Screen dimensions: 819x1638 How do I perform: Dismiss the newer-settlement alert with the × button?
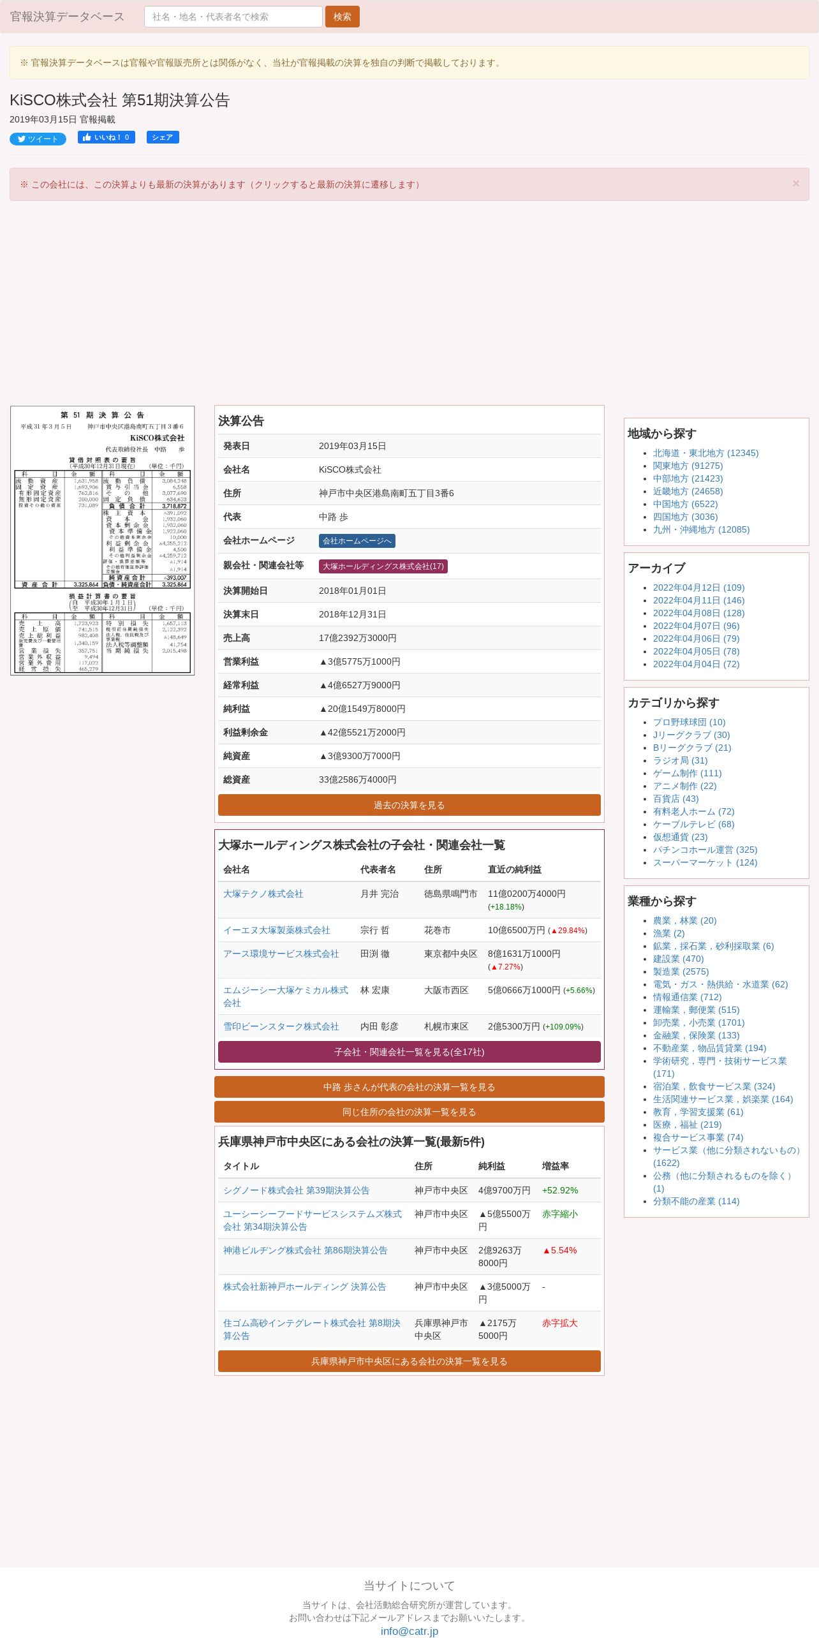tap(795, 184)
